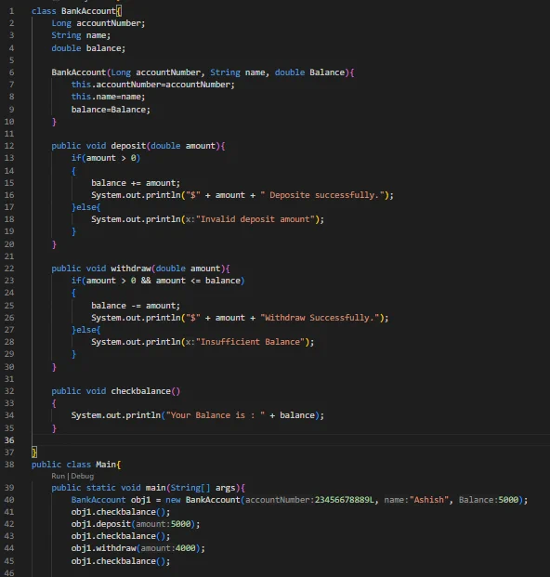The width and height of the screenshot is (550, 577).
Task: Click line number 38 in the gutter
Action: (9, 465)
